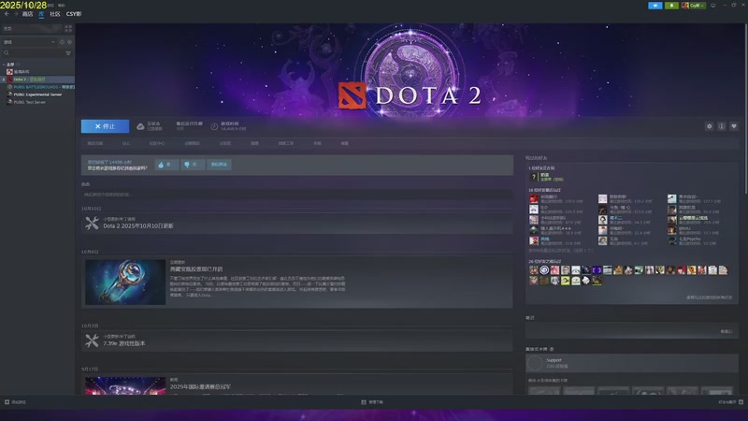Click the ready-to-play filter icon in sidebar
The image size is (748, 421).
click(x=69, y=42)
